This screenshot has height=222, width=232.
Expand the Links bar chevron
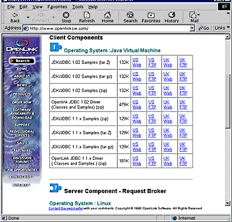(229, 27)
